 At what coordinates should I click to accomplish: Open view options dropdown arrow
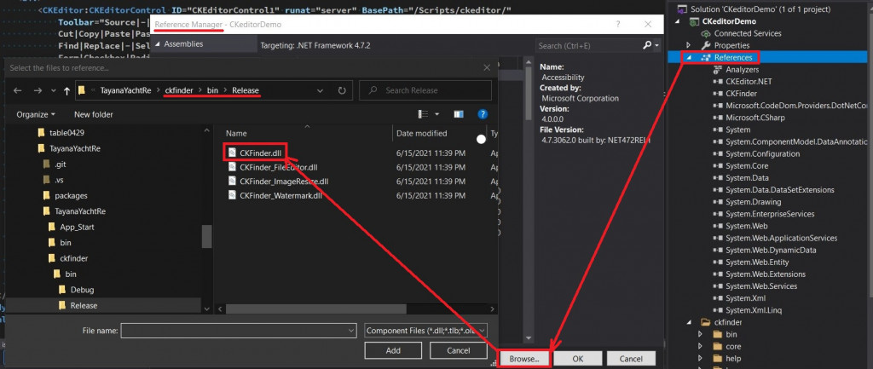(437, 114)
